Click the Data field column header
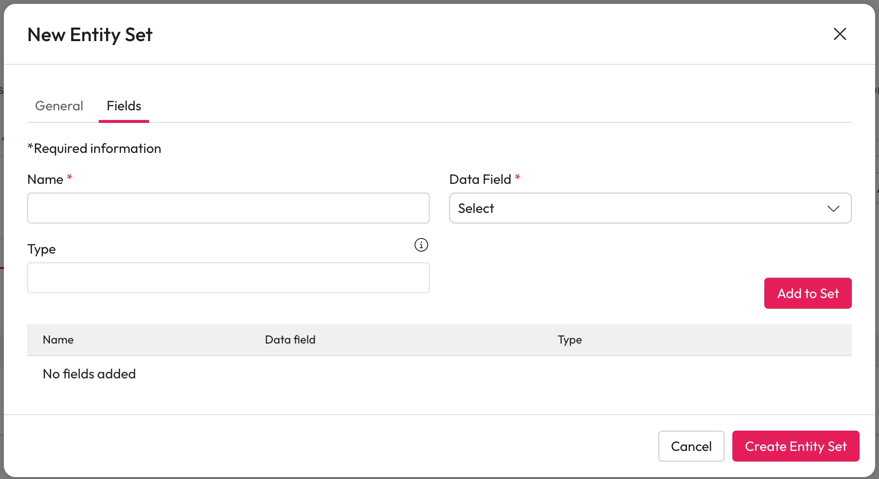This screenshot has width=879, height=479. pyautogui.click(x=290, y=340)
